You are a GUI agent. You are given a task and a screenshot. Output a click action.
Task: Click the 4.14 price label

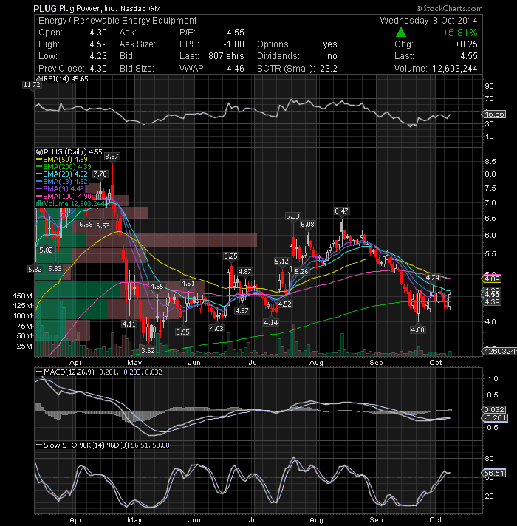[x=271, y=323]
